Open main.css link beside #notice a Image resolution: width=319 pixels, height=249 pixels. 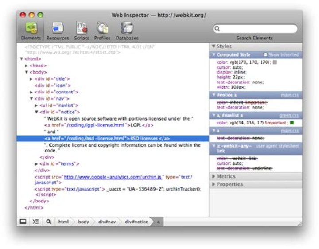tap(290, 95)
